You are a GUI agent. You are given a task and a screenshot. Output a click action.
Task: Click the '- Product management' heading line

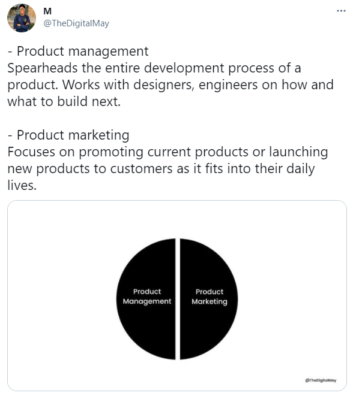[78, 51]
